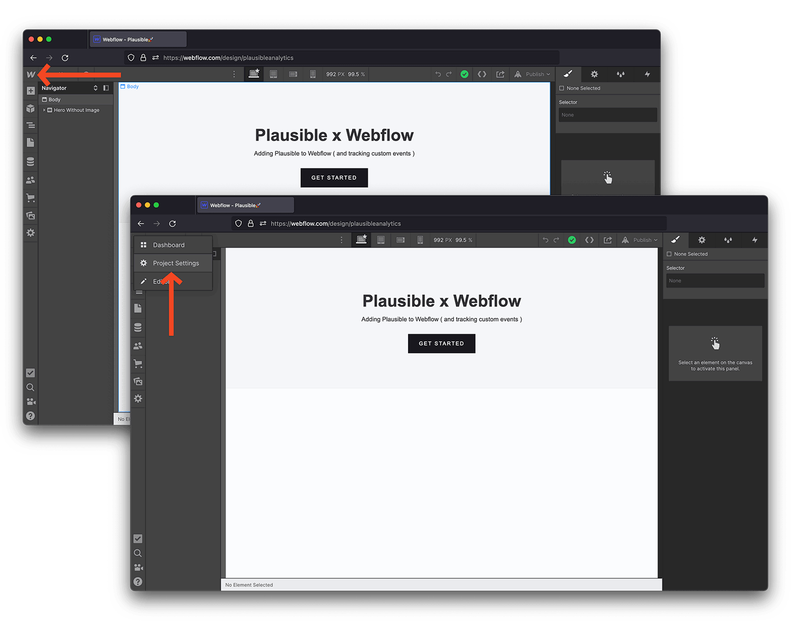804x629 pixels.
Task: Click Undo arrow in front window toolbar
Action: (x=546, y=240)
